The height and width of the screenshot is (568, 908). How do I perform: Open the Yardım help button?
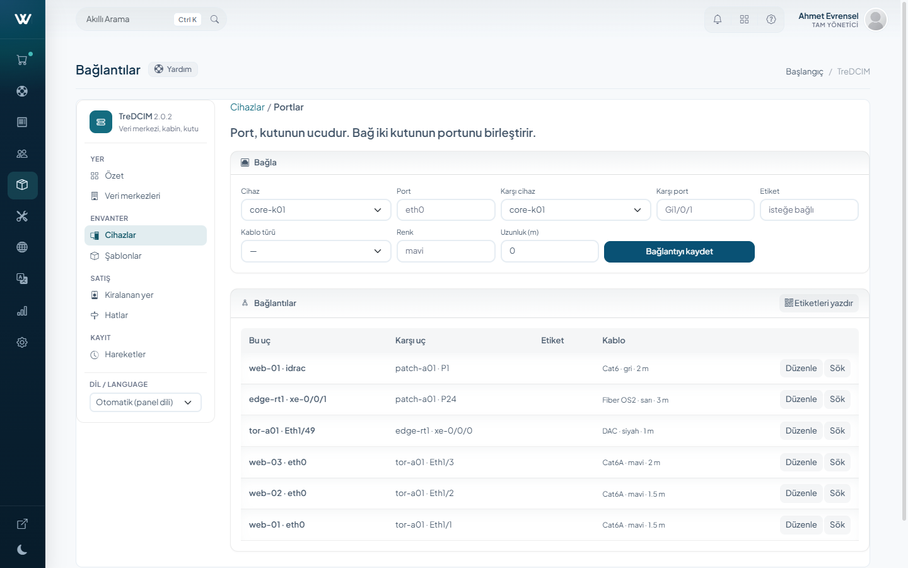coord(173,69)
